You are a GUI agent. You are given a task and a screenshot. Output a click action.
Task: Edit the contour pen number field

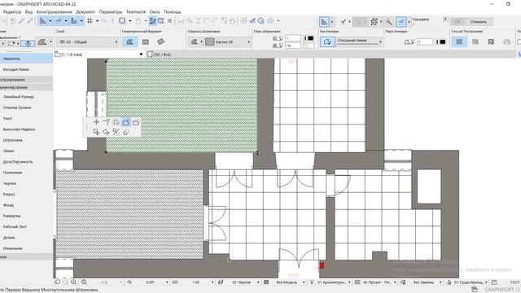click(x=425, y=42)
